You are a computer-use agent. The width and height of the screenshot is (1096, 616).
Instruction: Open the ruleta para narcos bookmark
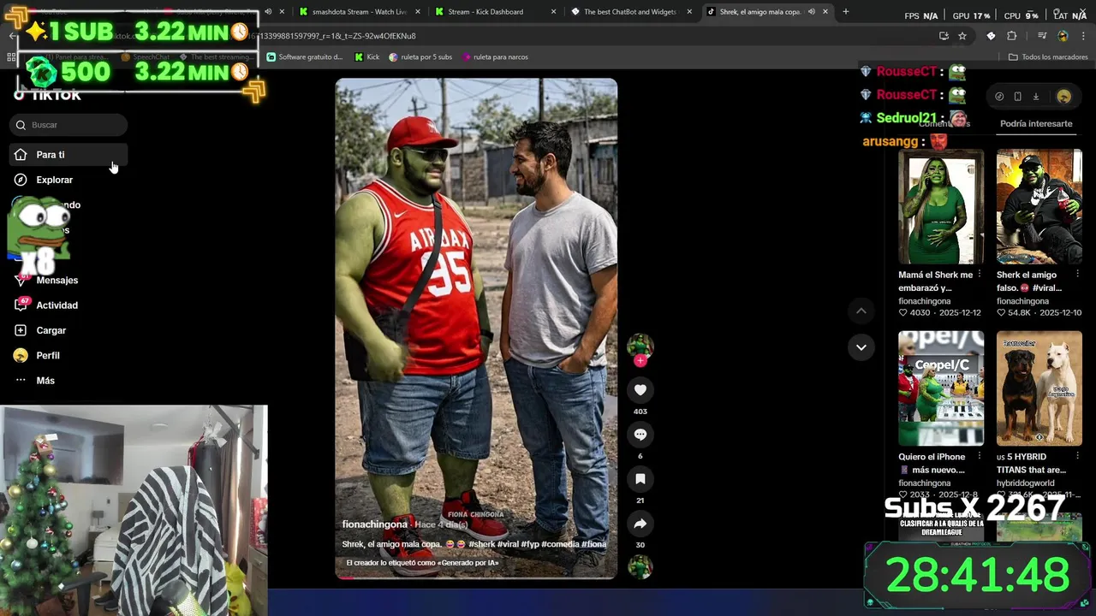[495, 57]
